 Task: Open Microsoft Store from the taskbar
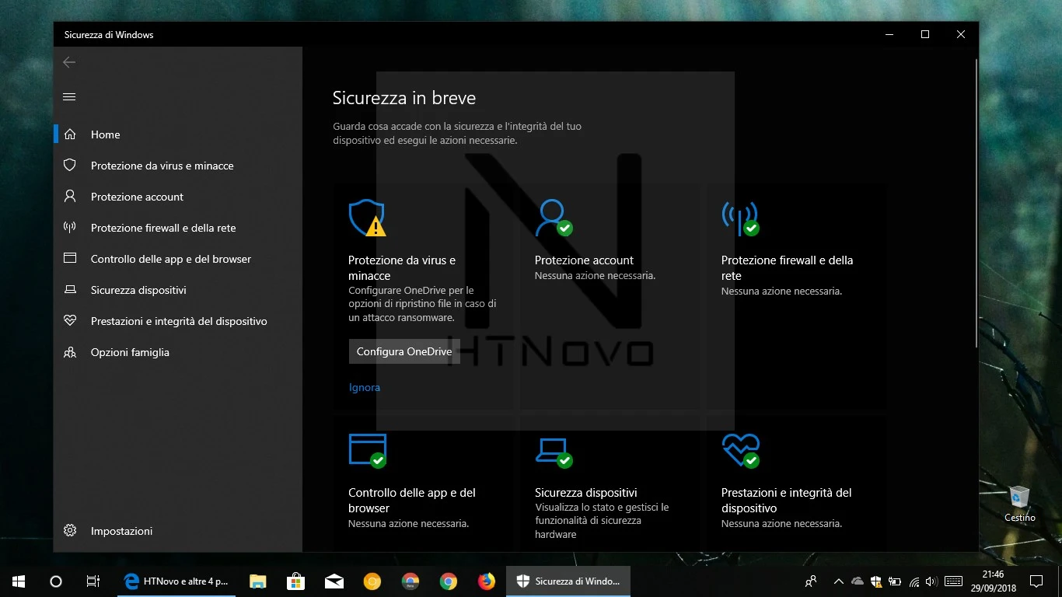[295, 581]
